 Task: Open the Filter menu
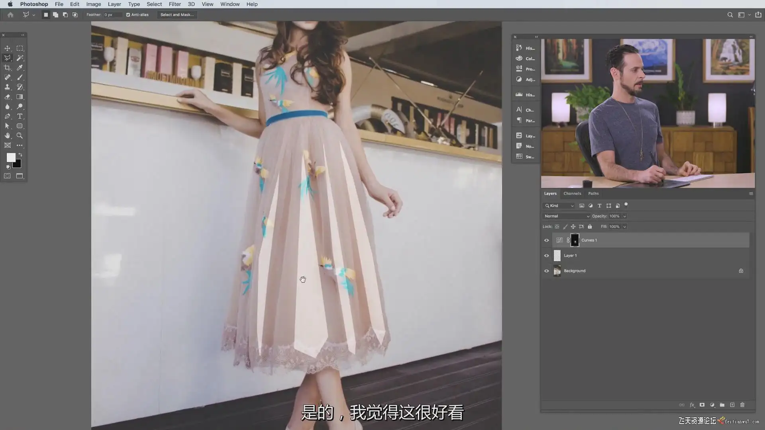pyautogui.click(x=175, y=4)
